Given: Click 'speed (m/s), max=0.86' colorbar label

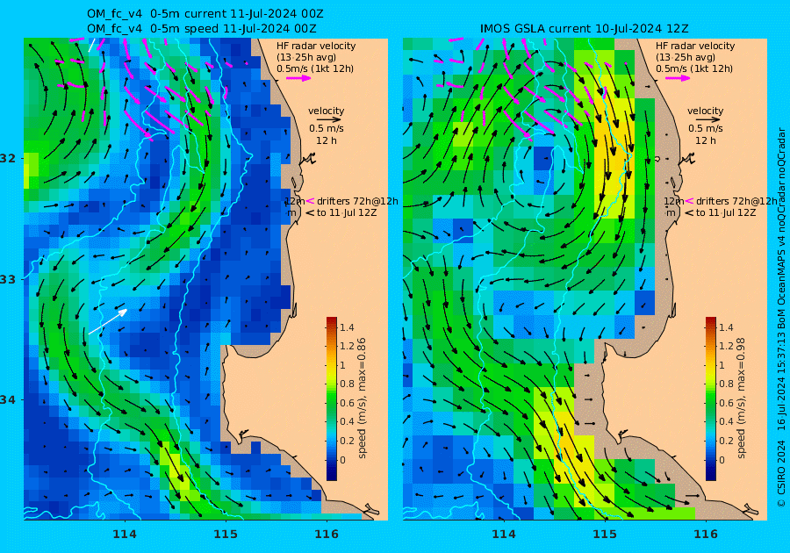Looking at the screenshot, I should 362,398.
